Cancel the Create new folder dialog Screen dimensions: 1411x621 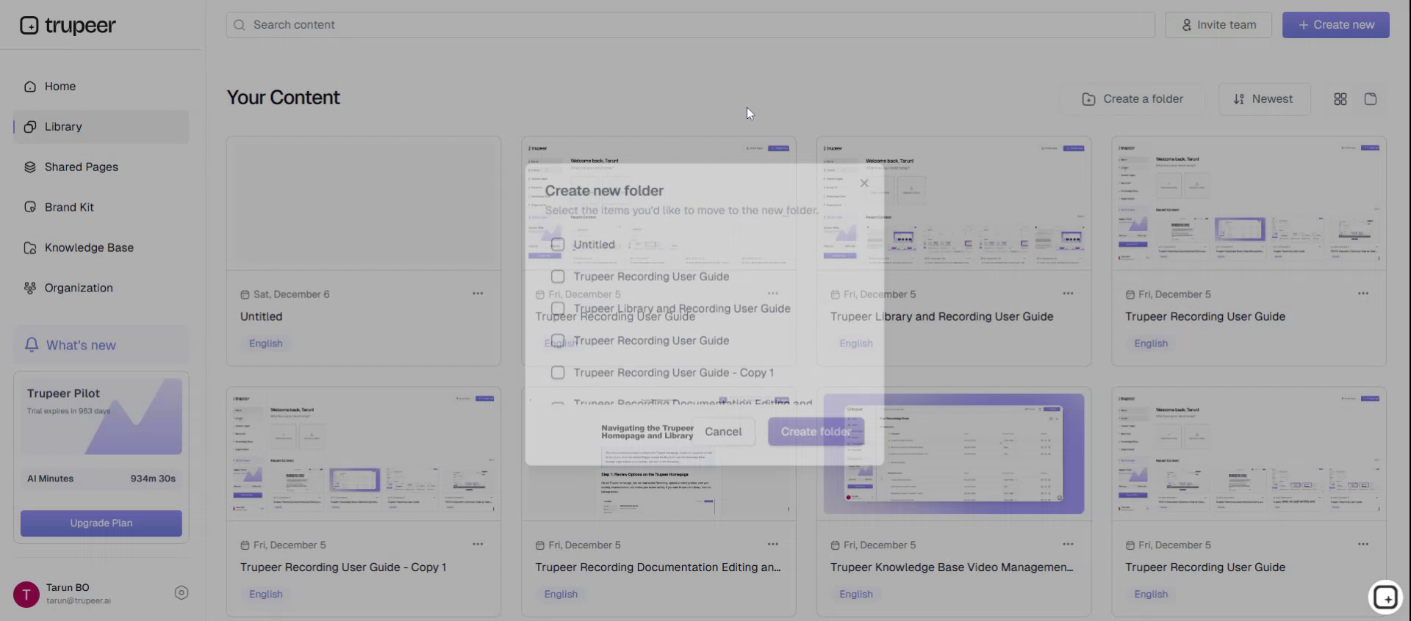click(x=724, y=432)
